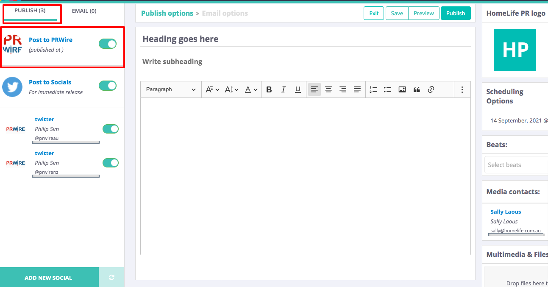Image resolution: width=548 pixels, height=287 pixels.
Task: Turn off the Post to Socials switch
Action: [108, 86]
